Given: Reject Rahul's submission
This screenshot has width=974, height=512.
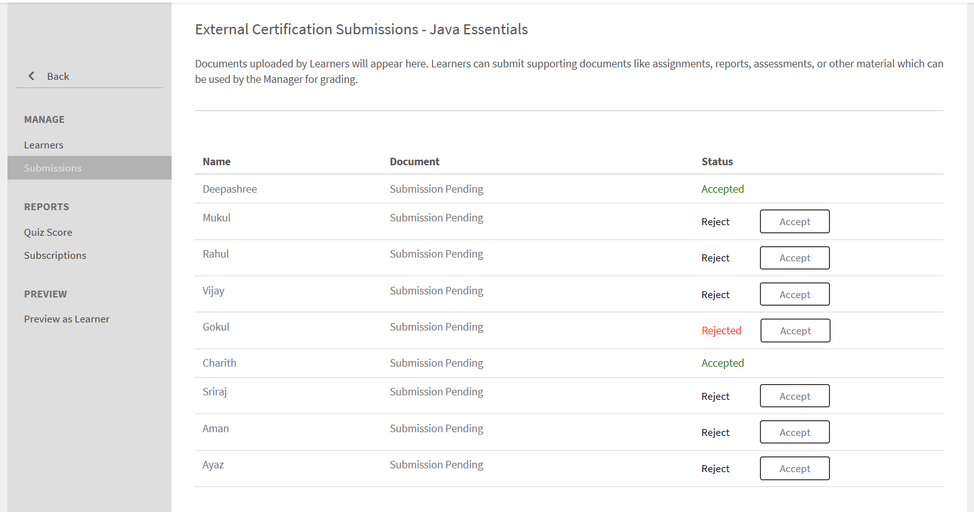Looking at the screenshot, I should tap(715, 258).
